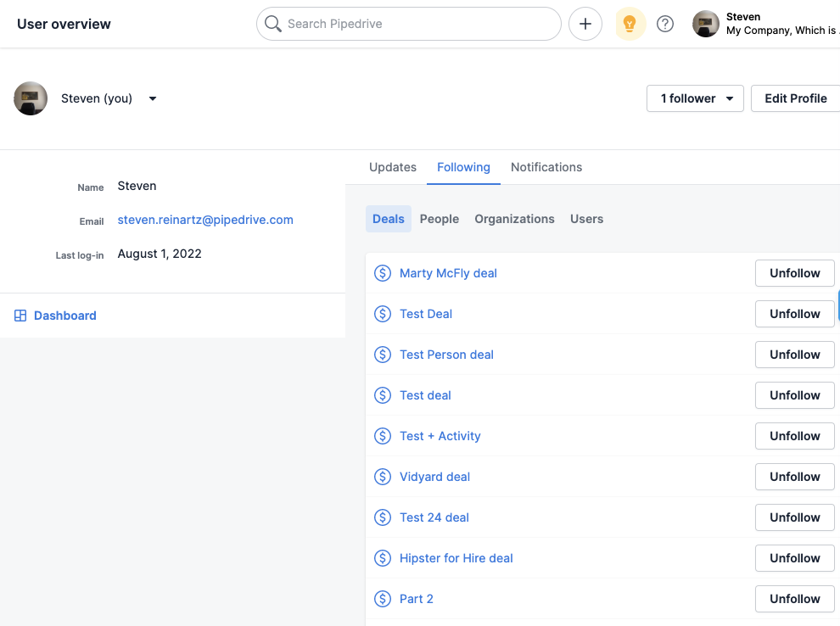Click Steven's avatar photo on profile page
This screenshot has width=840, height=626.
click(31, 98)
